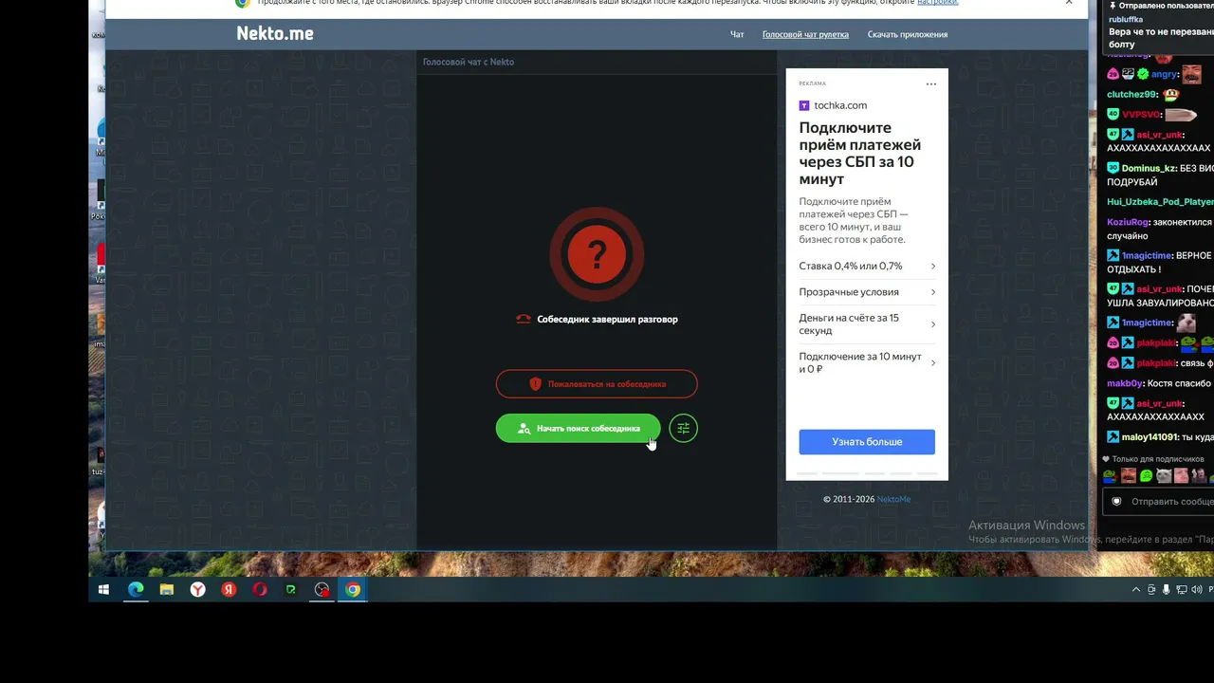Dismiss the Chrome restore notification bar
The width and height of the screenshot is (1214, 683).
(x=1069, y=3)
